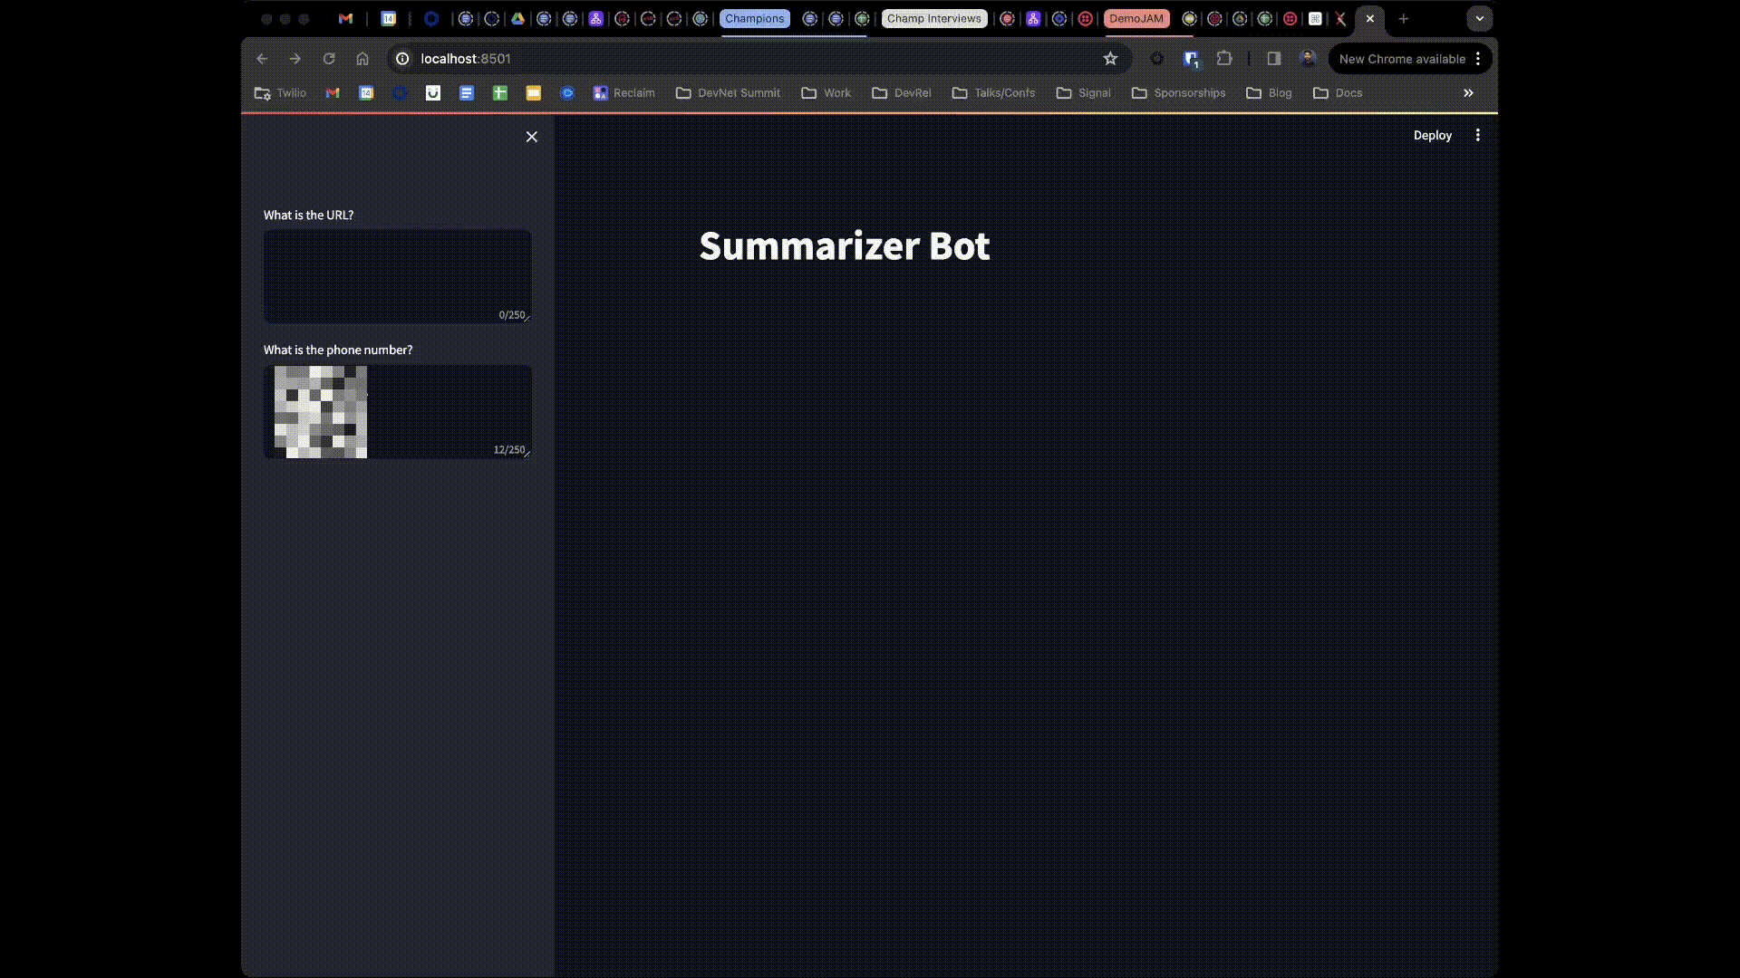
Task: Switch to the DemoJAM tab group
Action: tap(1136, 18)
